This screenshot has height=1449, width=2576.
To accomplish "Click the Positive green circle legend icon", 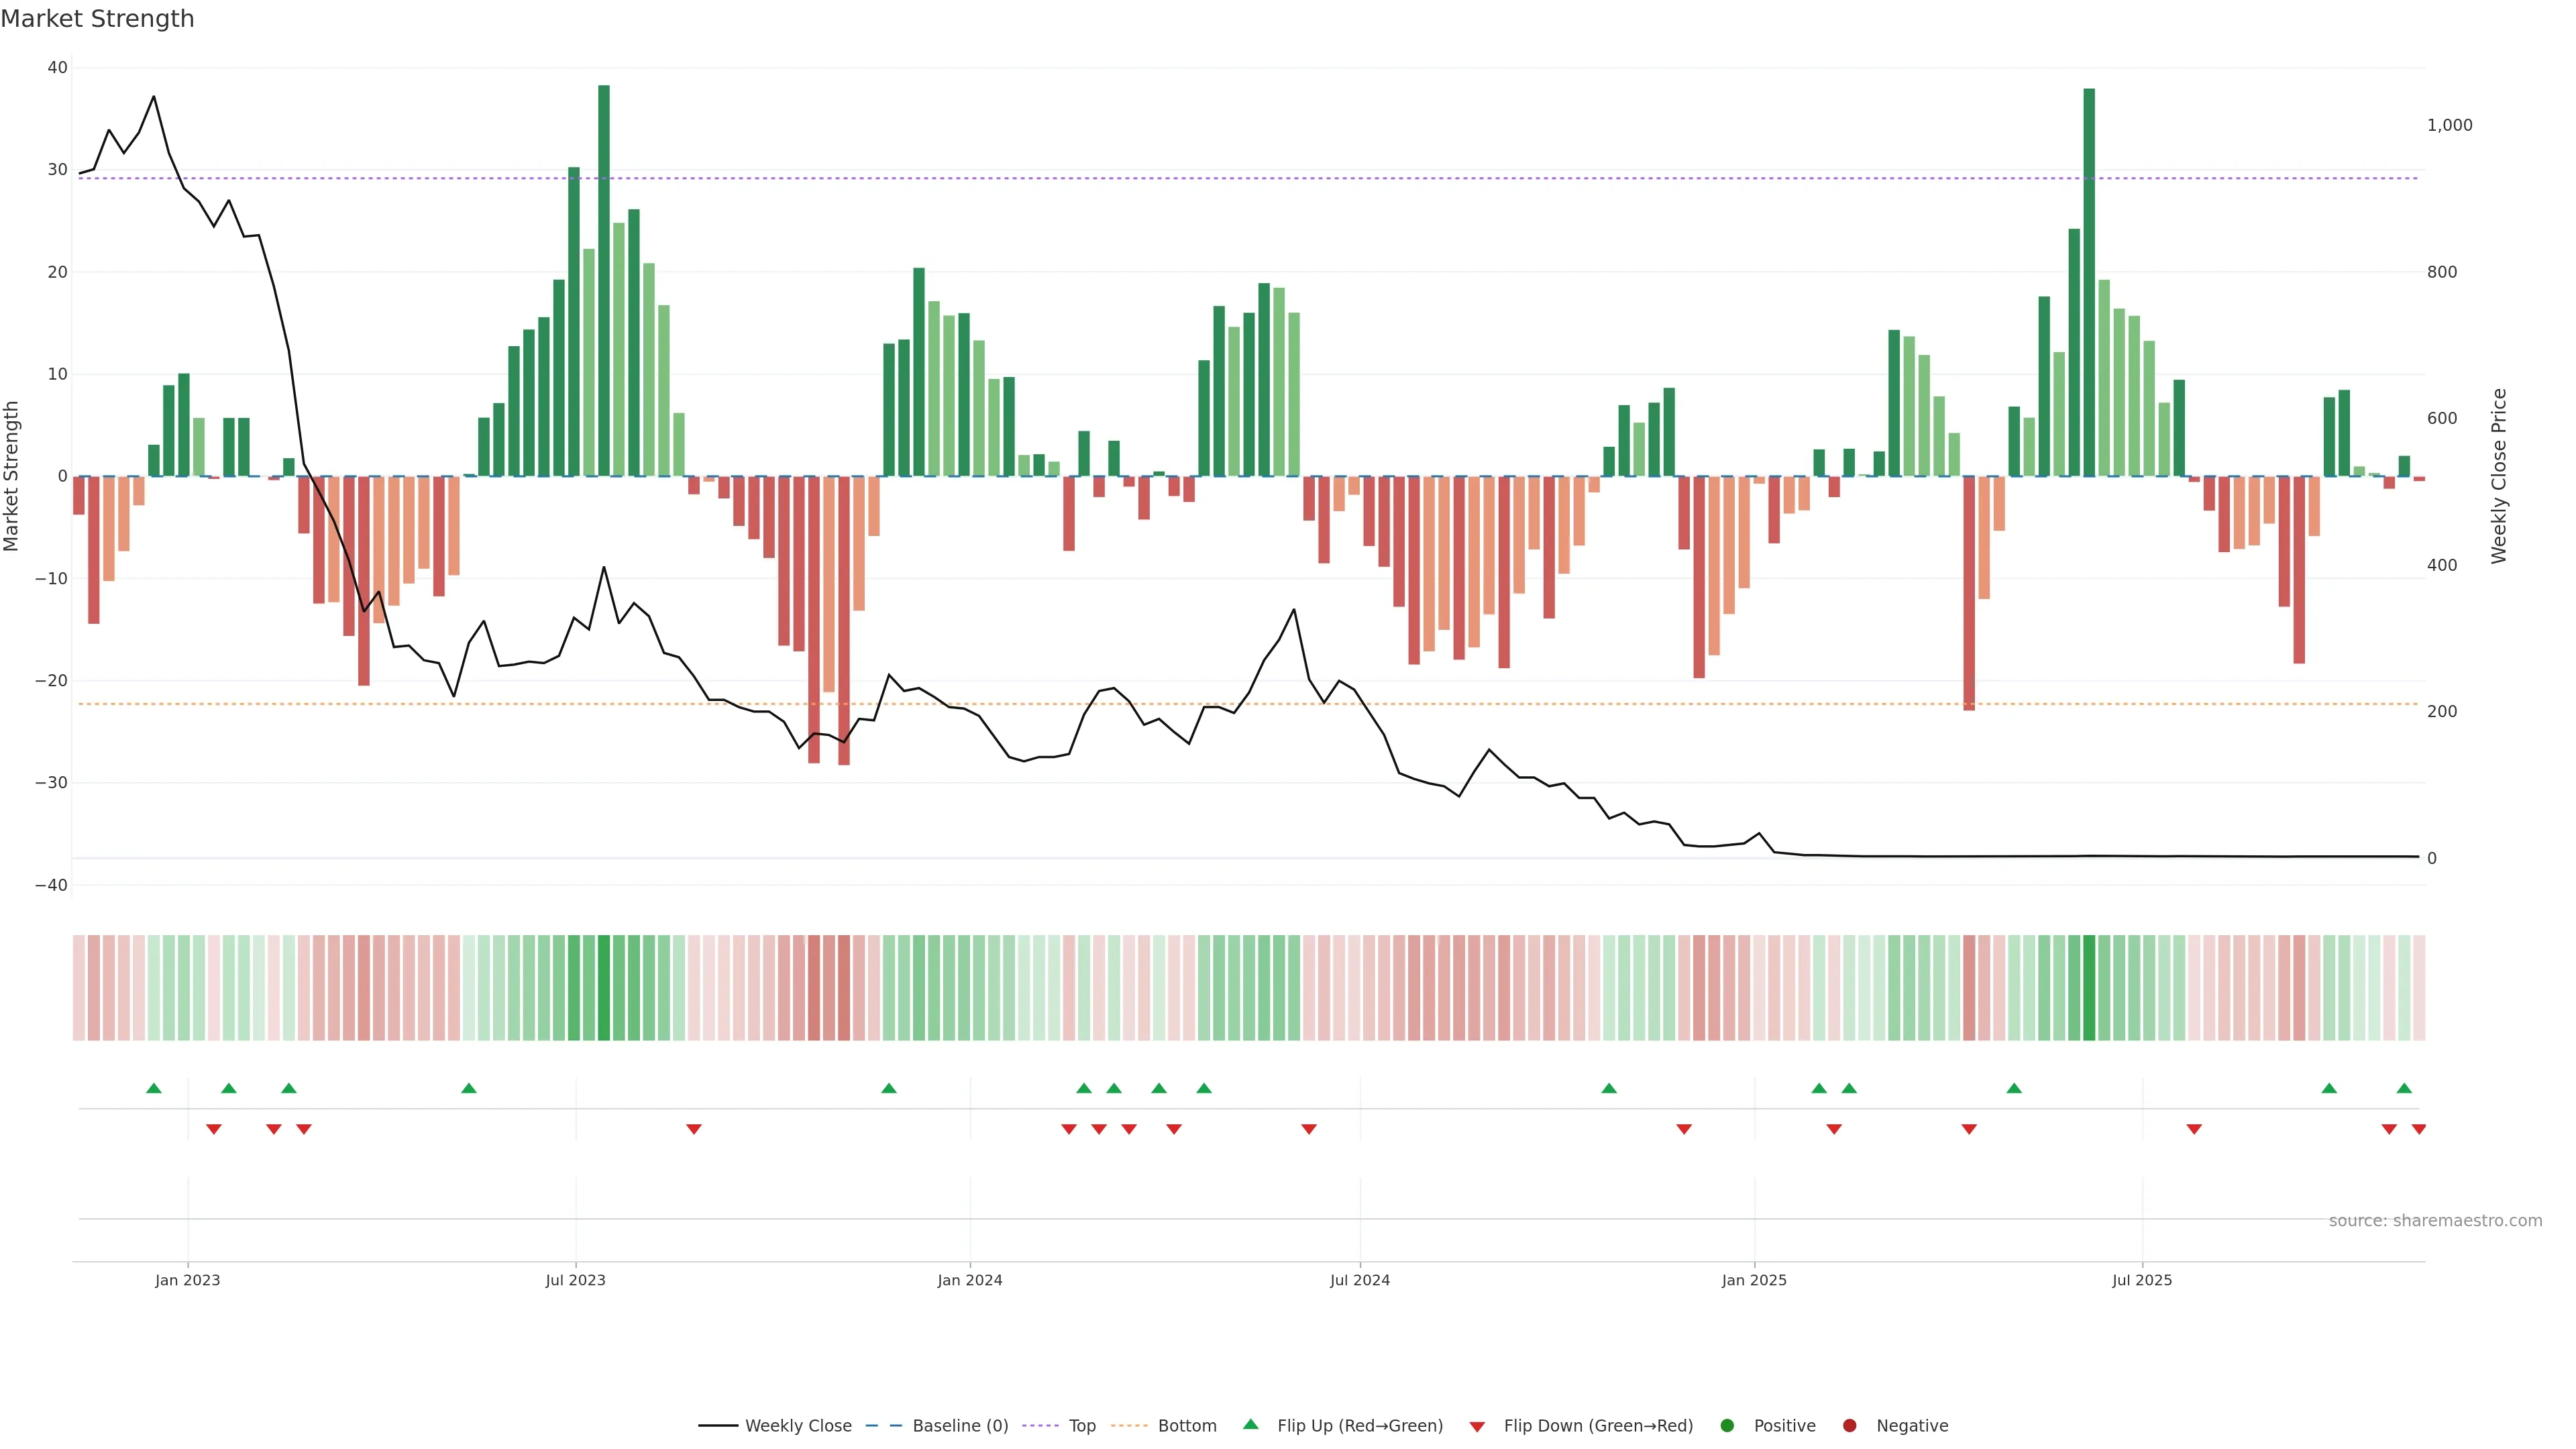I will click(x=1727, y=1426).
